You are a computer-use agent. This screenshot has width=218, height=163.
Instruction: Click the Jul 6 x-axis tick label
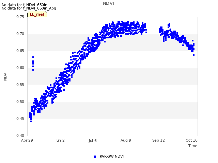click(93, 141)
